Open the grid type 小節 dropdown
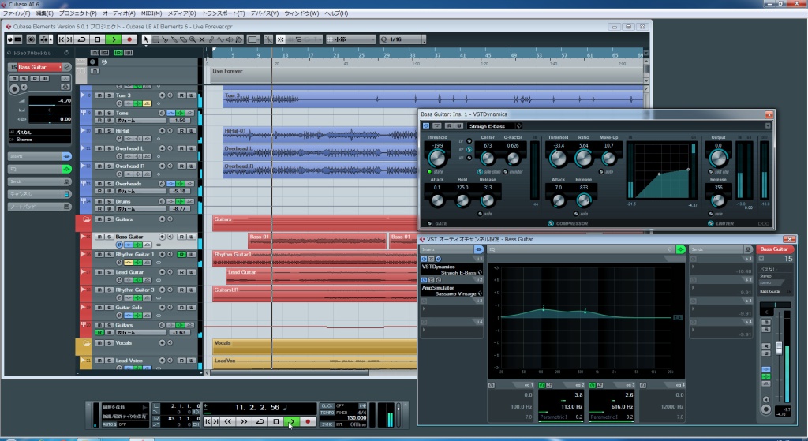The width and height of the screenshot is (808, 441). pos(351,39)
